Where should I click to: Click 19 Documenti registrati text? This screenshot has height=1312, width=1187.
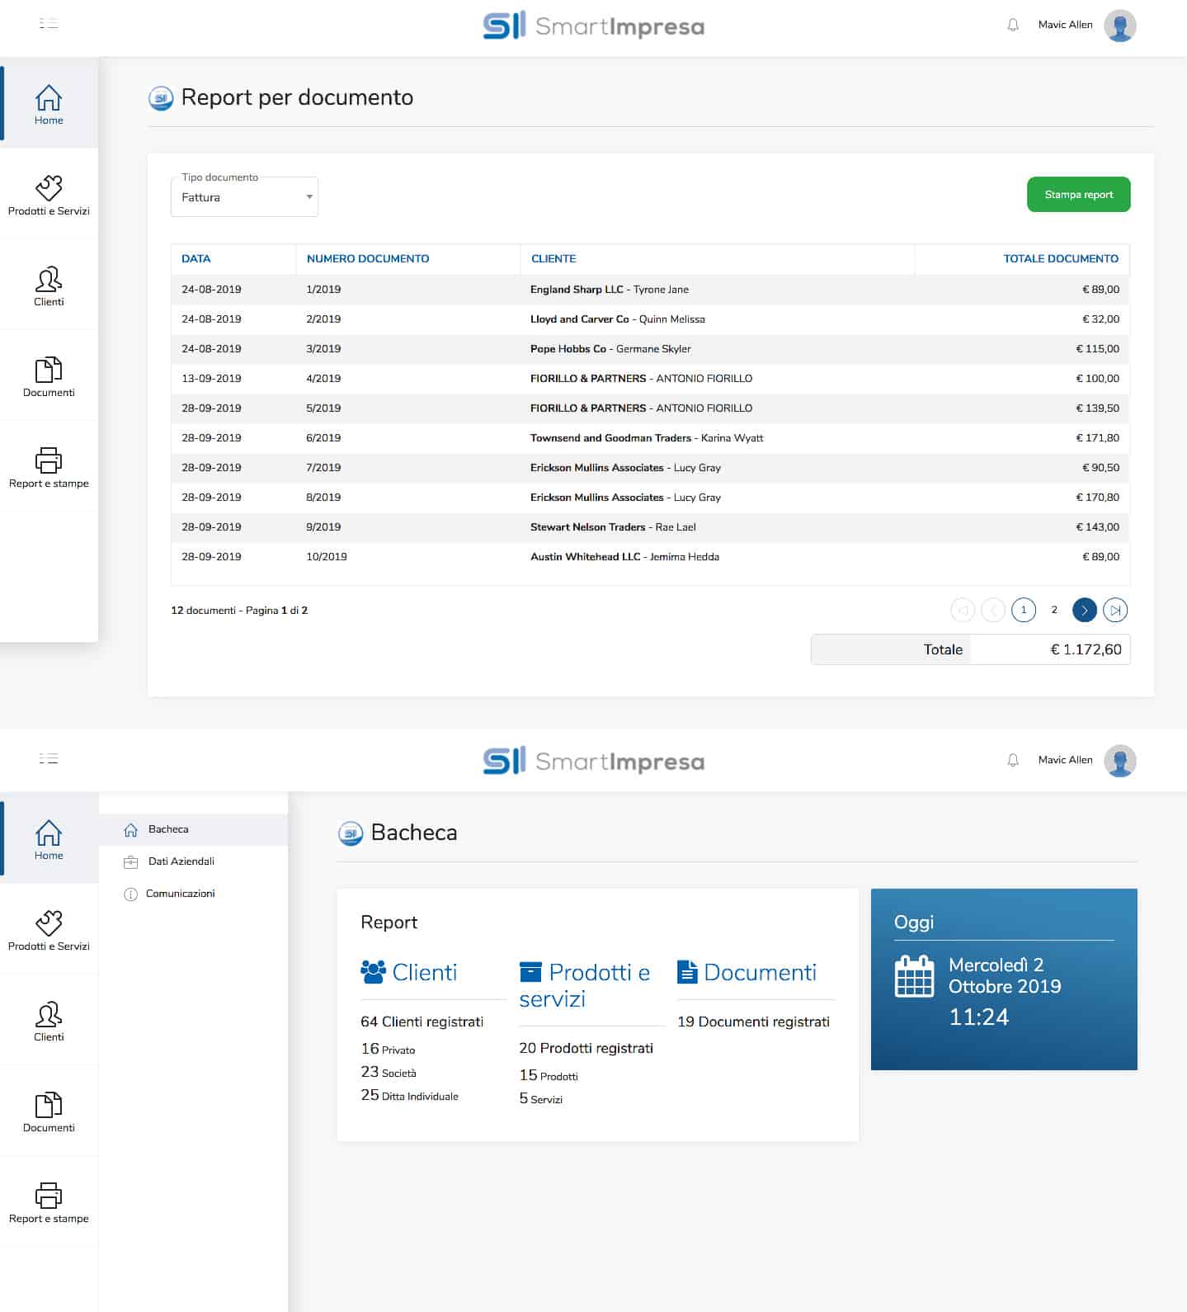(x=753, y=1022)
